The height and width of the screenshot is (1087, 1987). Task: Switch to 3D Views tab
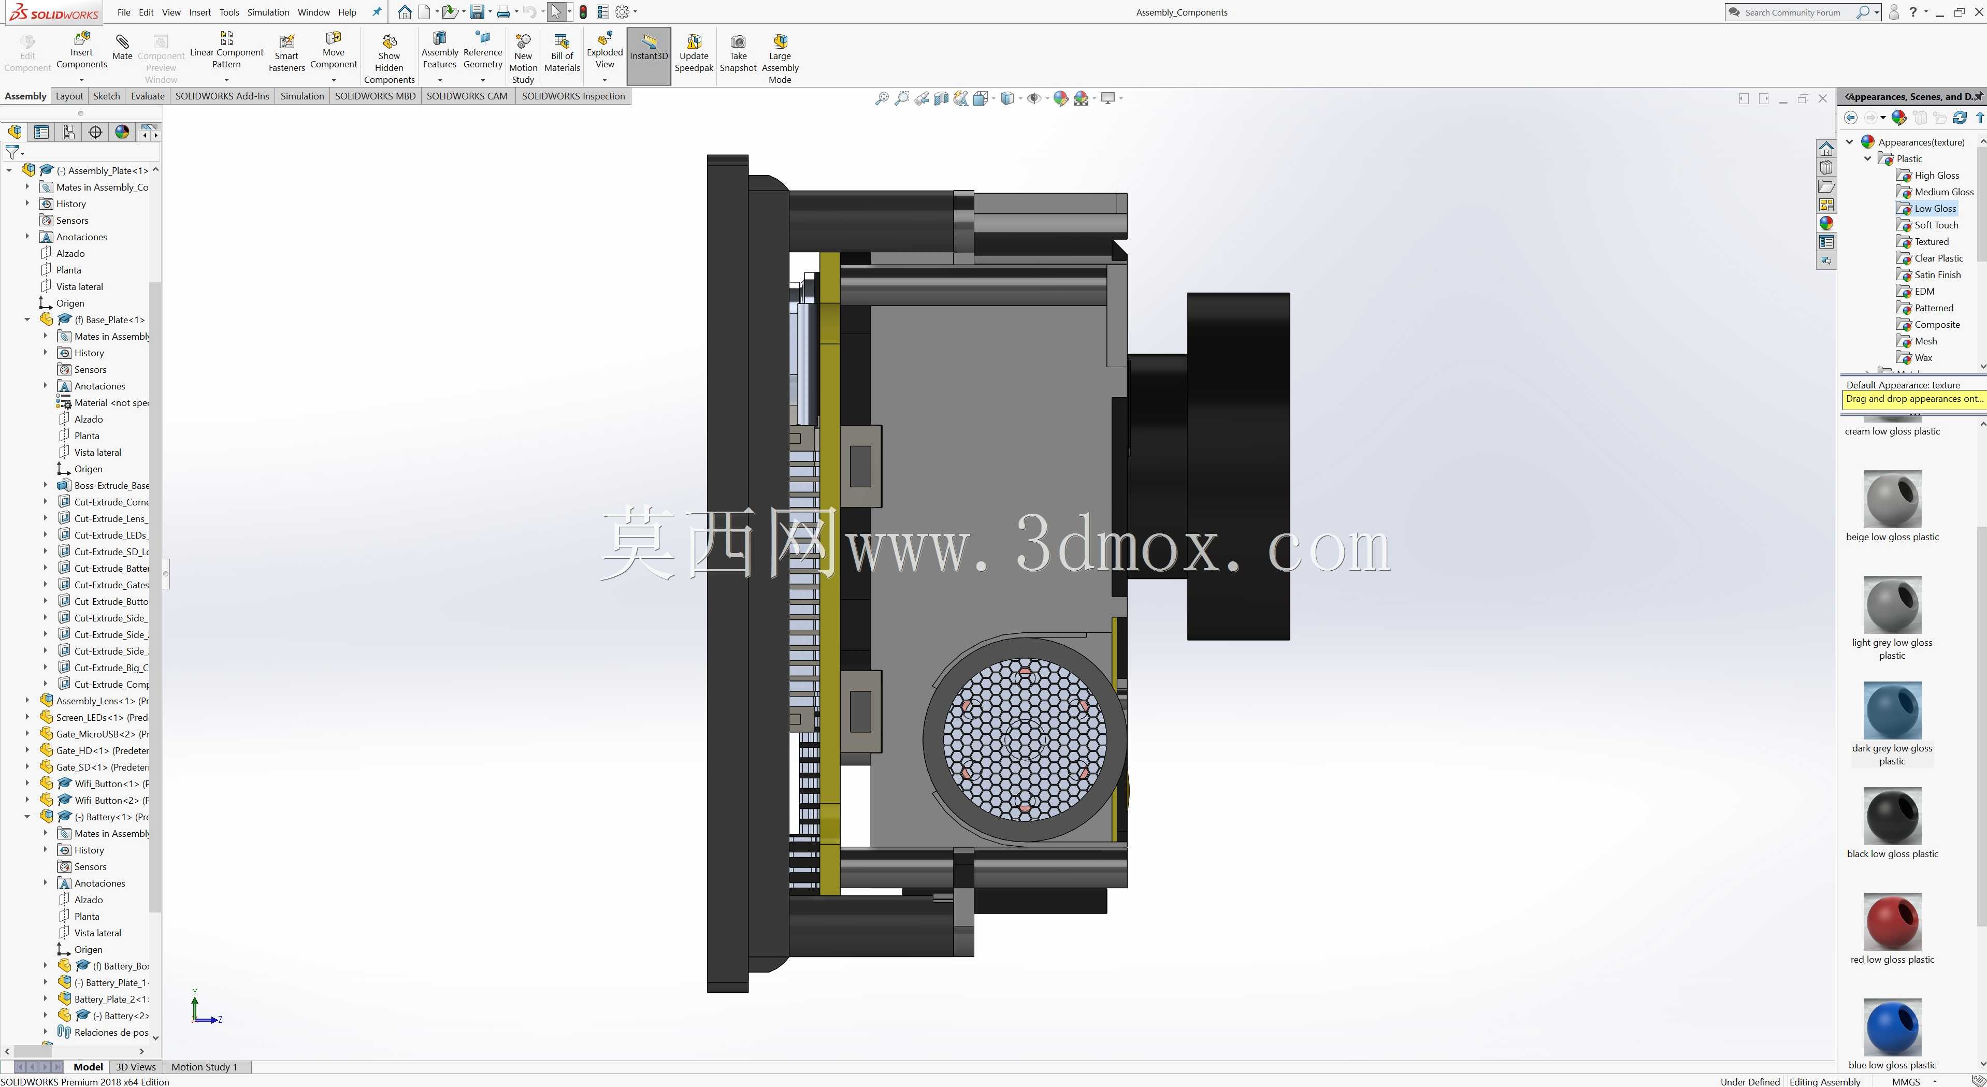136,1067
